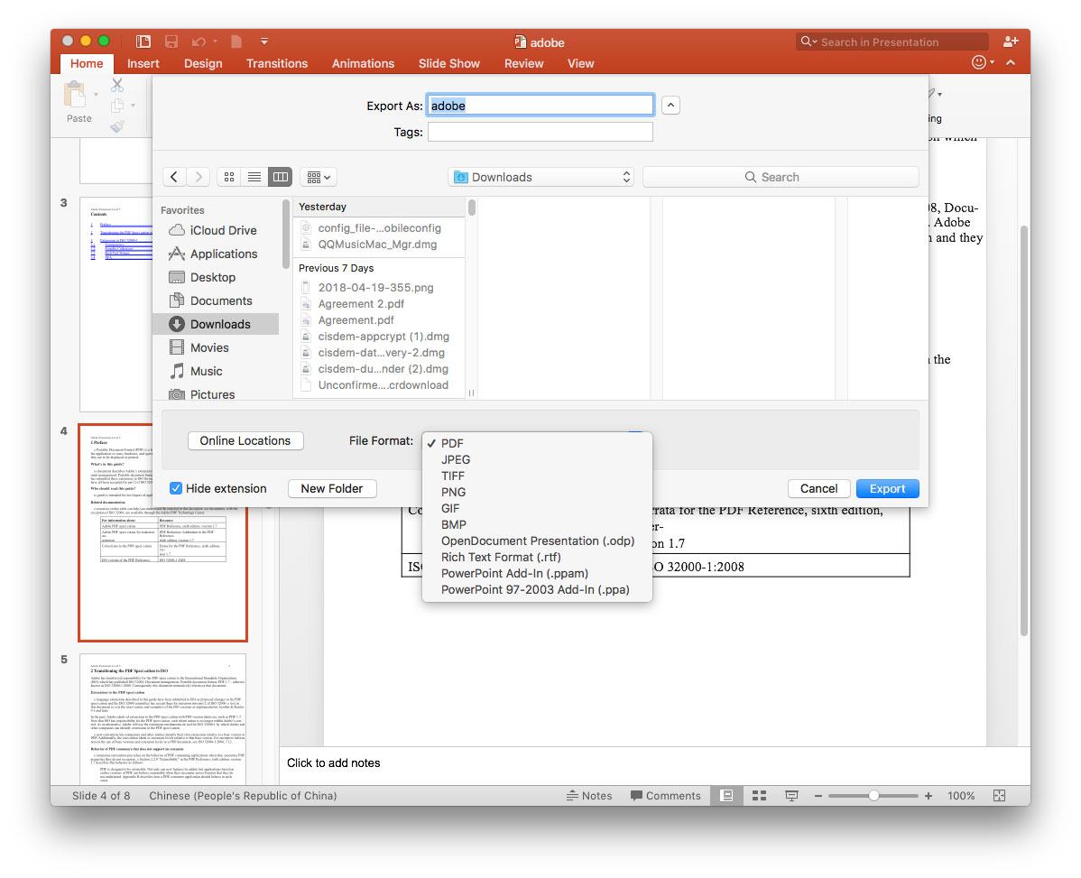Select Downloads in Favorites sidebar
This screenshot has width=1081, height=878.
click(x=216, y=324)
